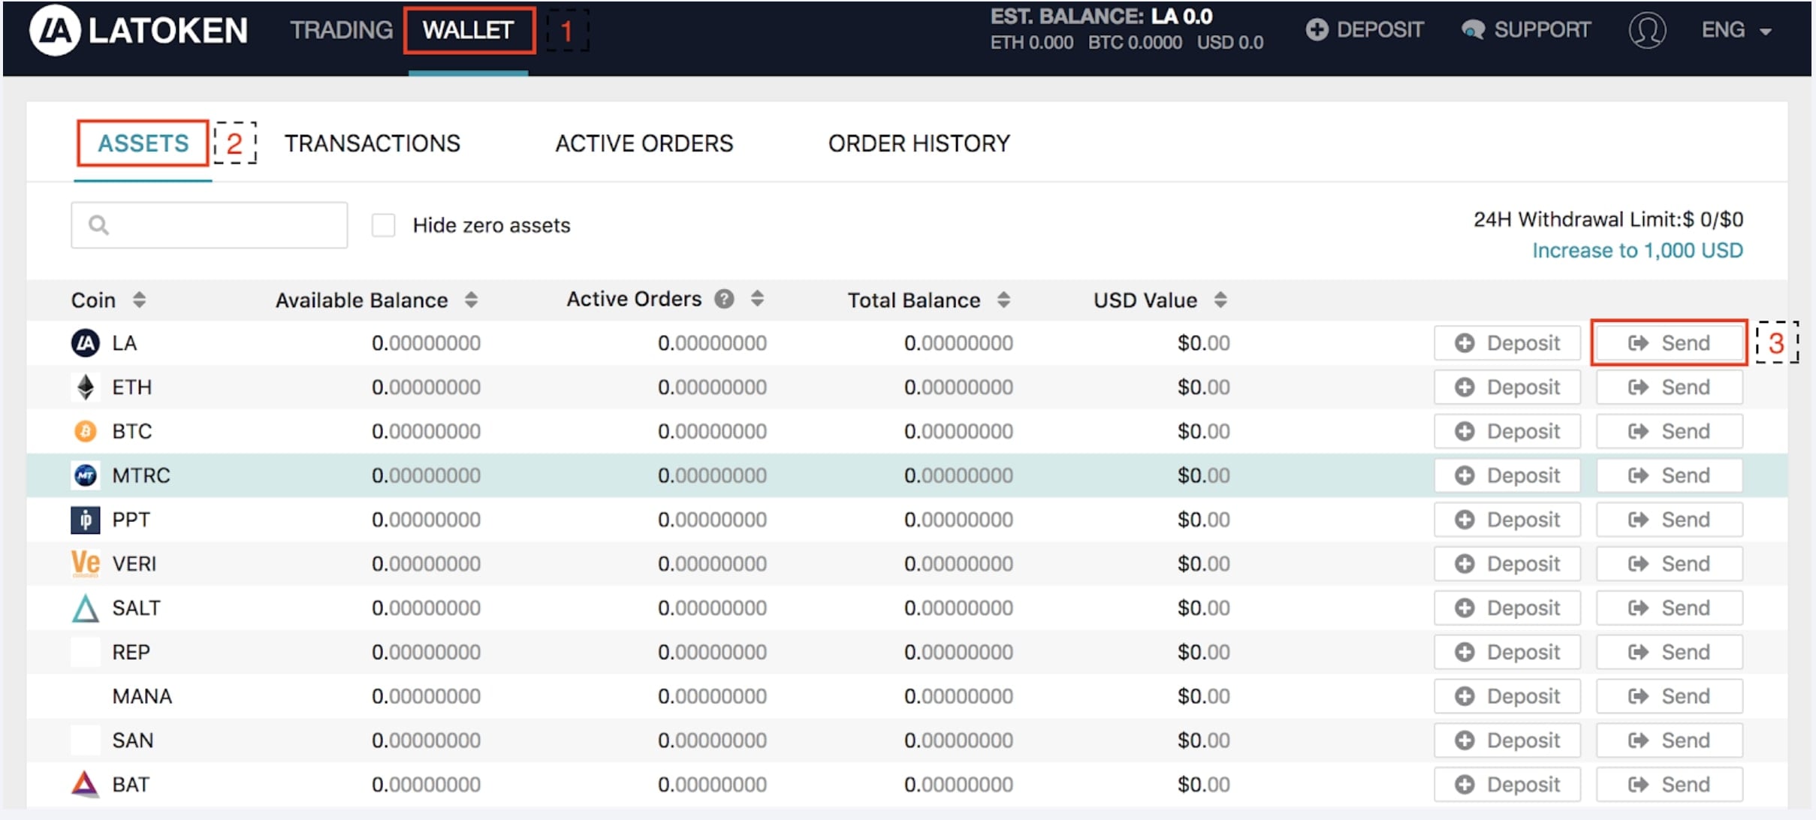Send PPT coin
Image resolution: width=1816 pixels, height=820 pixels.
[1669, 520]
